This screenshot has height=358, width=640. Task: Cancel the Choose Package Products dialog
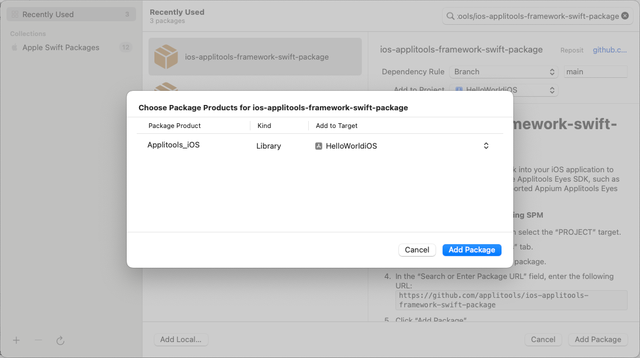point(417,250)
